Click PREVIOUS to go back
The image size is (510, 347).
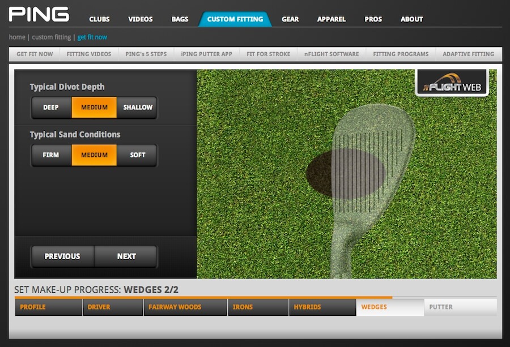tap(62, 256)
